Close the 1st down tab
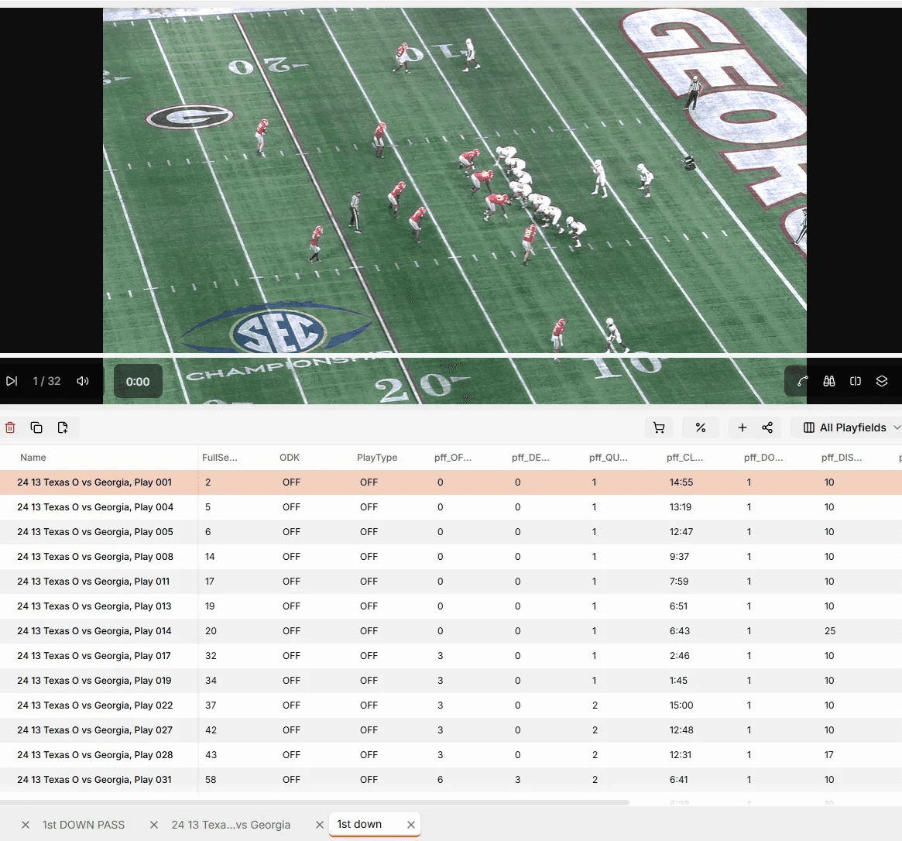 click(x=410, y=825)
